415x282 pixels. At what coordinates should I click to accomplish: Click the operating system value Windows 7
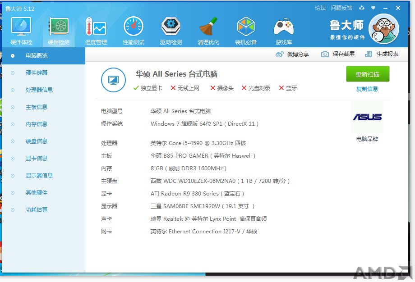[x=205, y=124]
